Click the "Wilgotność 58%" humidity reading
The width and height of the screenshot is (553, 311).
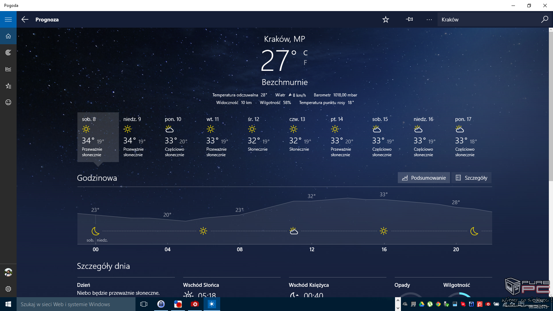click(275, 103)
